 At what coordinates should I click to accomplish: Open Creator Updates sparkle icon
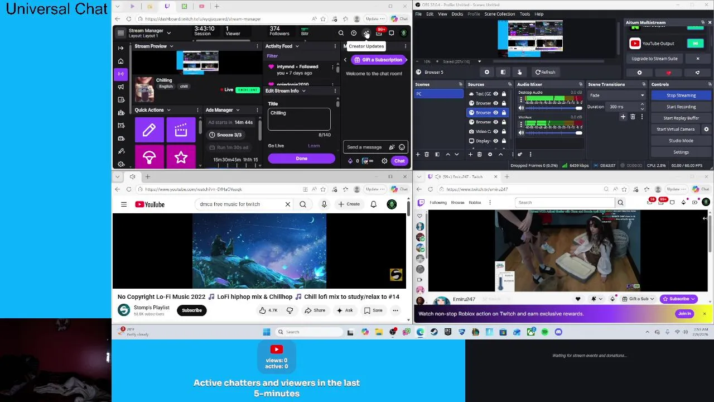point(366,33)
